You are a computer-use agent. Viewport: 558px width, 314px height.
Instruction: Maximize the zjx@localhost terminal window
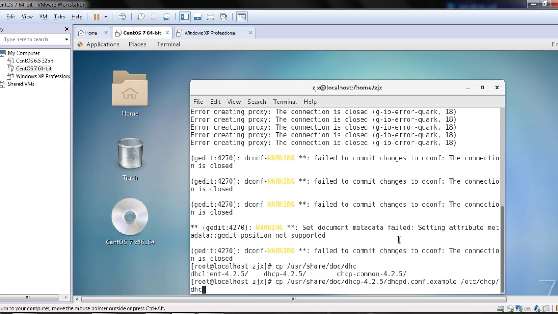pyautogui.click(x=482, y=88)
